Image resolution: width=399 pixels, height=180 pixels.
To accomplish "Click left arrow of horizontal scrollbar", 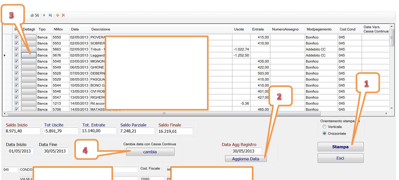I will (4, 113).
